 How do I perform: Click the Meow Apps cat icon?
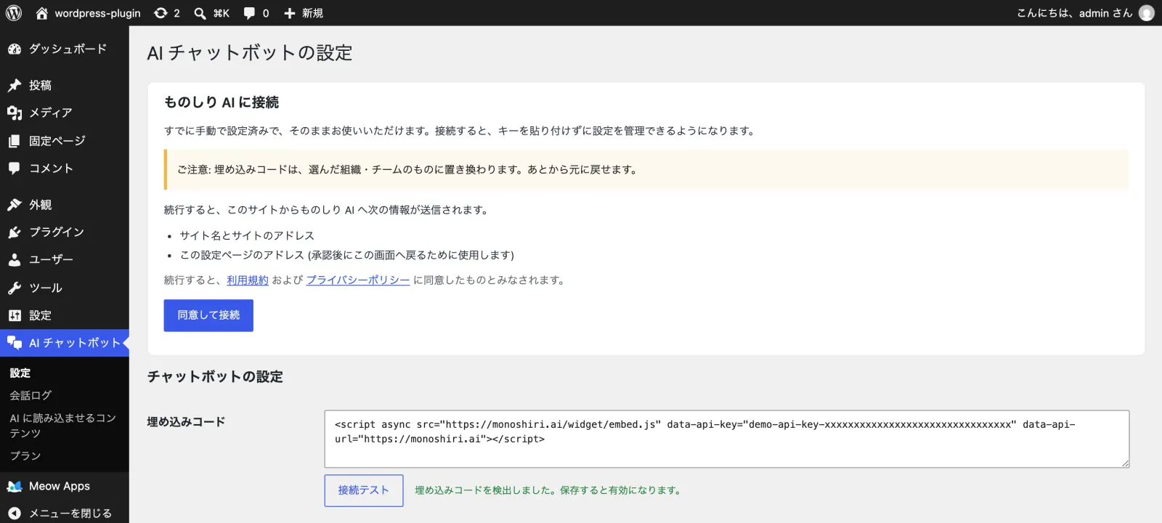click(x=15, y=486)
